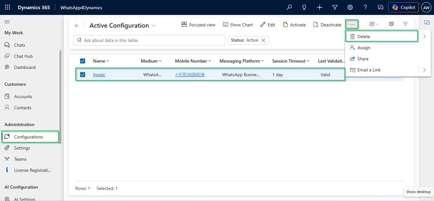The image size is (434, 201).
Task: Expand the Active Configuration view selector
Action: [154, 26]
